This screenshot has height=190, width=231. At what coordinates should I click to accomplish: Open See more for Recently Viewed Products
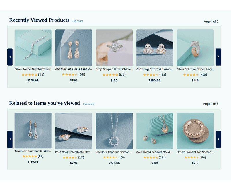coord(77,21)
